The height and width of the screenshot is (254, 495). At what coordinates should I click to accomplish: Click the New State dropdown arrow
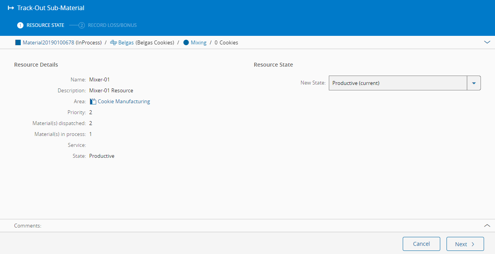click(473, 83)
